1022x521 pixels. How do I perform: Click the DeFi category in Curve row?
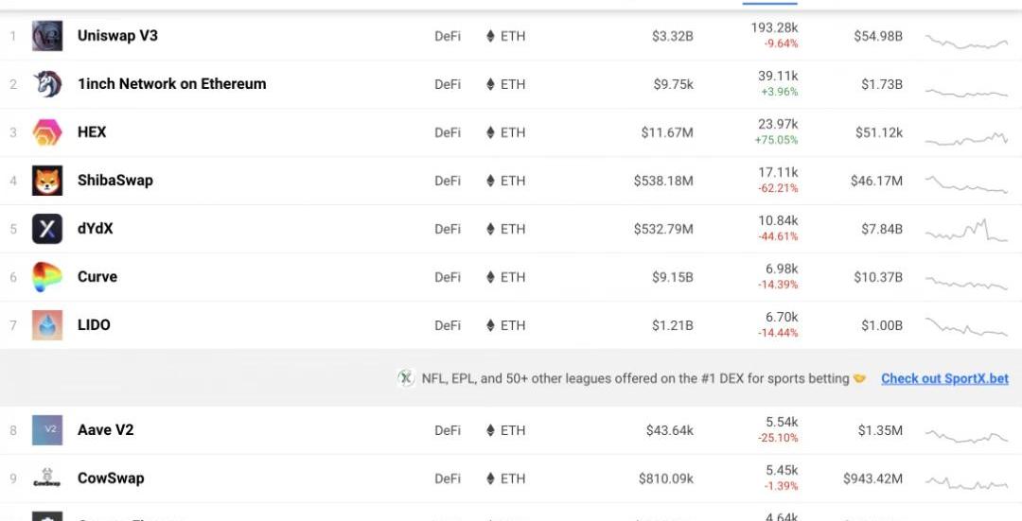click(x=448, y=277)
